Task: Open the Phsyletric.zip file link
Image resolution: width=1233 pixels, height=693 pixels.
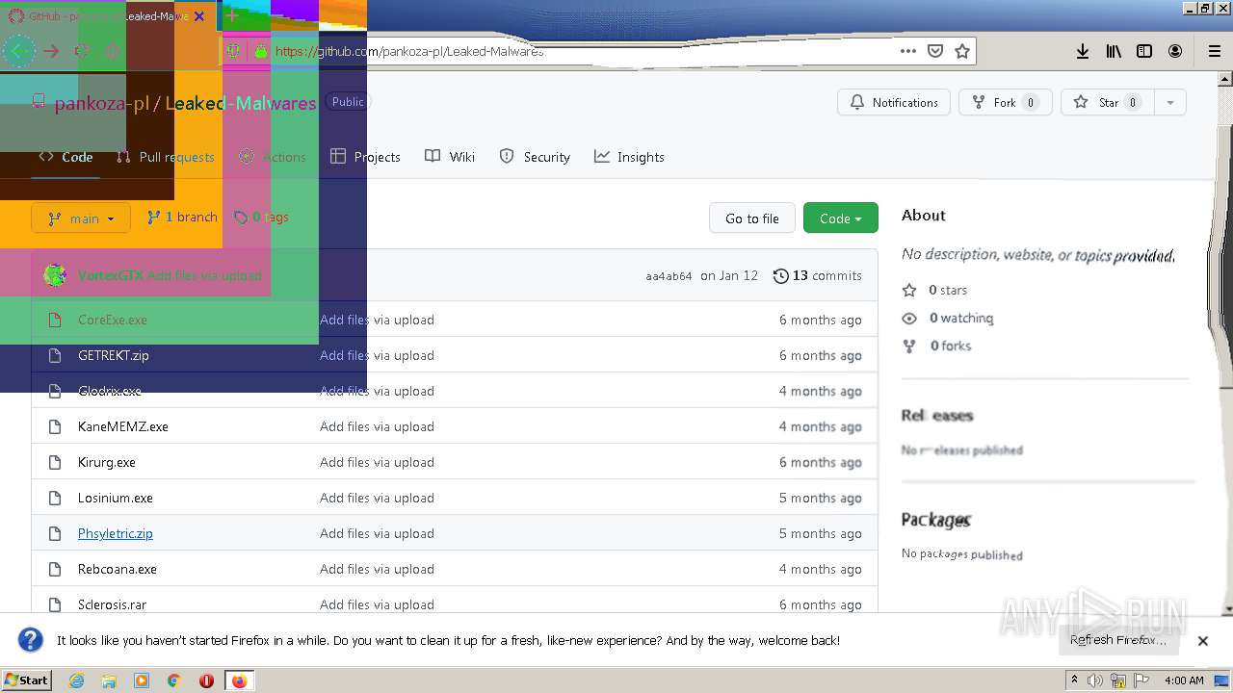Action: (x=116, y=533)
